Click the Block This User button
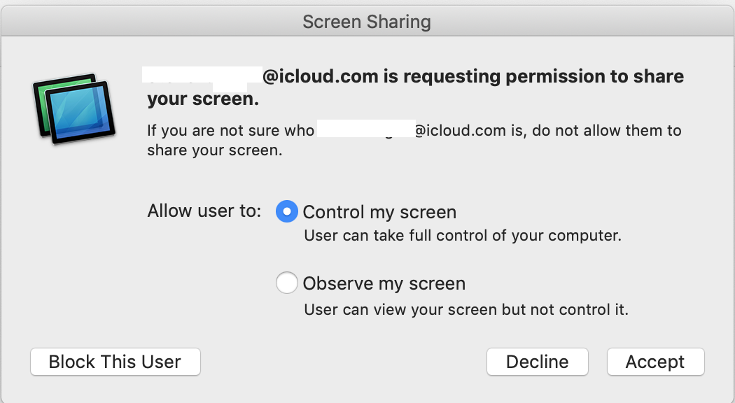The height and width of the screenshot is (403, 735). (x=115, y=362)
